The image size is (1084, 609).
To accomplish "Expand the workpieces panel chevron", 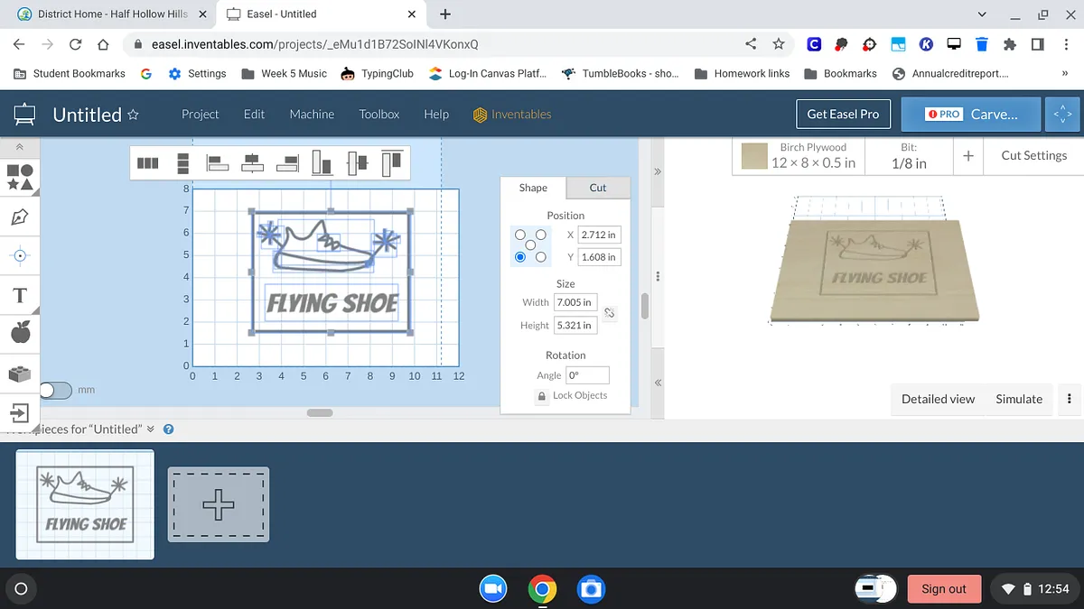I will click(150, 429).
